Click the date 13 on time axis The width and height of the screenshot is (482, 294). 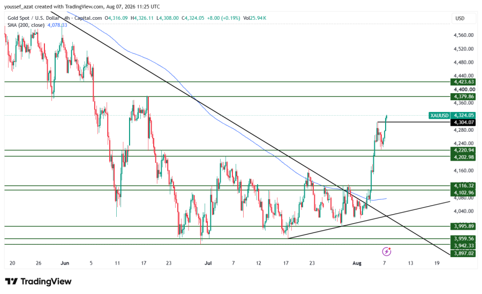click(x=410, y=263)
